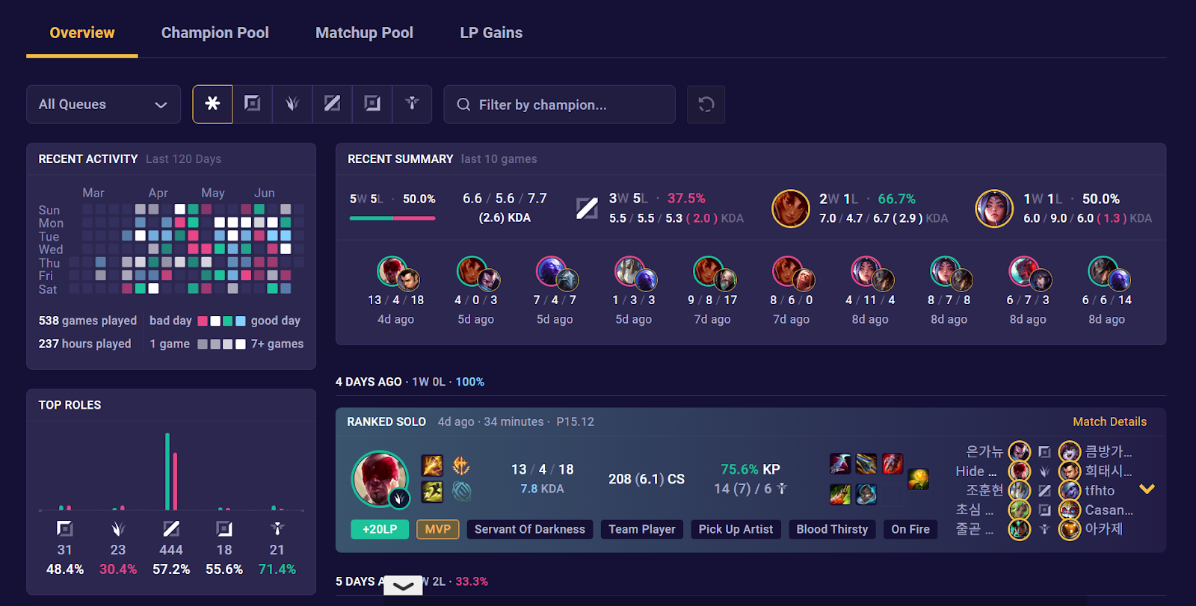
Task: Click the reset filters refresh icon
Action: click(706, 105)
